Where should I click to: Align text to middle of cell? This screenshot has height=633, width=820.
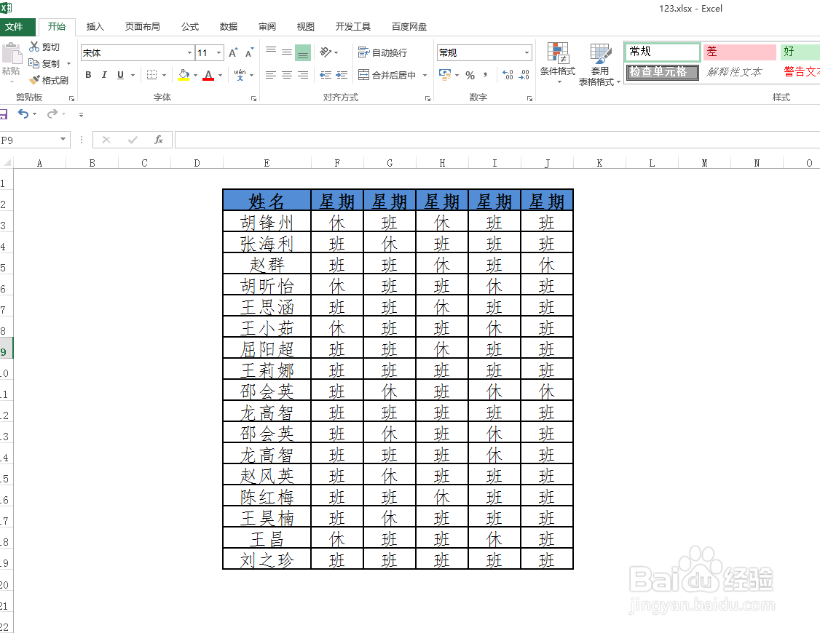click(287, 52)
